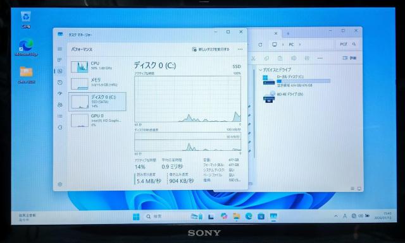405x243 pixels.
Task: Open the Recycle Bin desktop icon
Action: click(x=26, y=20)
